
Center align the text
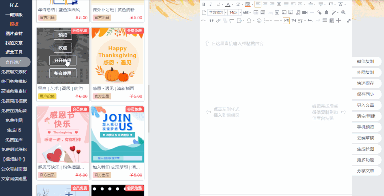(265, 4)
